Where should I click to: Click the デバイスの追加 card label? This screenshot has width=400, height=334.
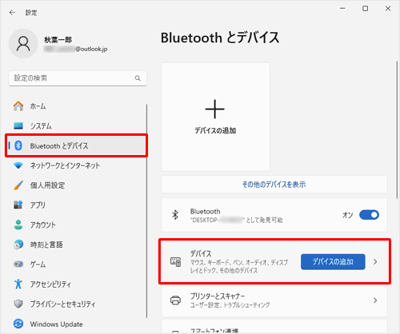[215, 130]
